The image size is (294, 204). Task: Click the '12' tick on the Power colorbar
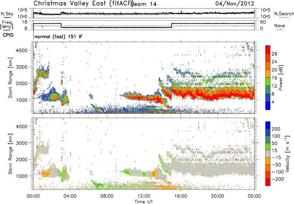274,86
